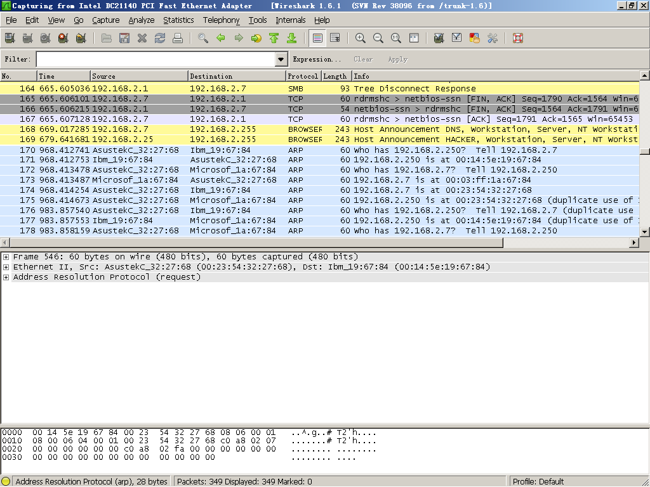Screen dimensions: 650x487
Task: Toggle packet list colorization
Action: [x=317, y=38]
